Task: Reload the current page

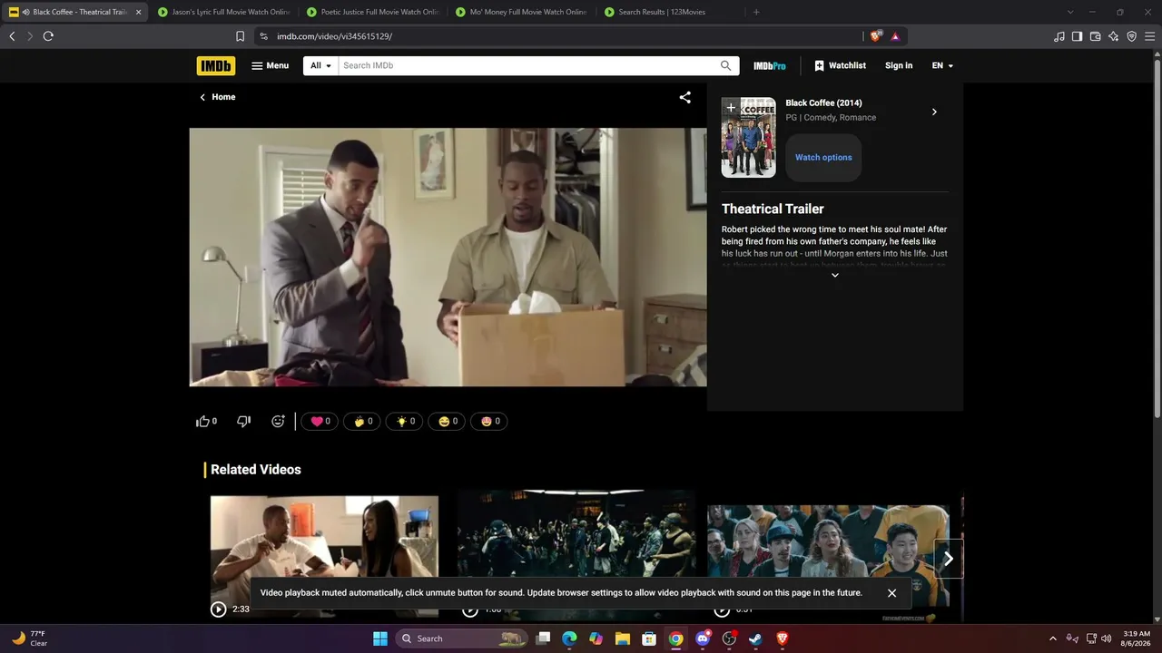Action: click(x=48, y=36)
